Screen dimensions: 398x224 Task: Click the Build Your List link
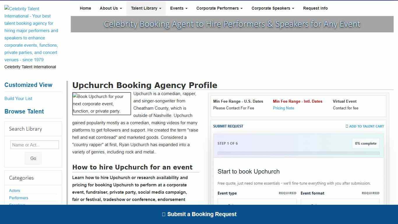[18, 99]
